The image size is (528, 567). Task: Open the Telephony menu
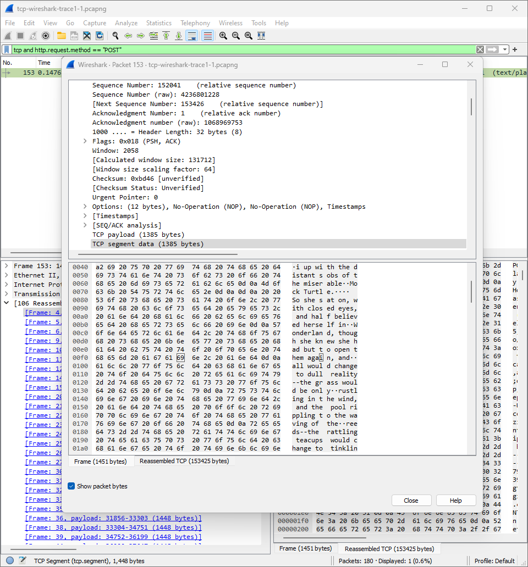tap(195, 23)
